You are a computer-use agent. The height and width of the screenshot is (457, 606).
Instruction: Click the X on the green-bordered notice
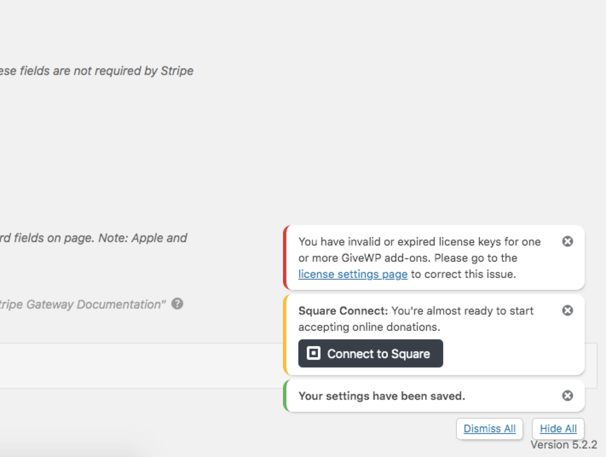point(567,396)
